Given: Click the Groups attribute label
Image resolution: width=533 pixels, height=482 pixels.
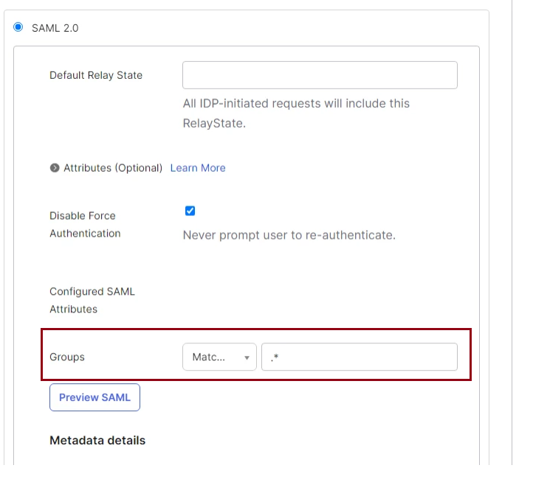Looking at the screenshot, I should (x=67, y=357).
